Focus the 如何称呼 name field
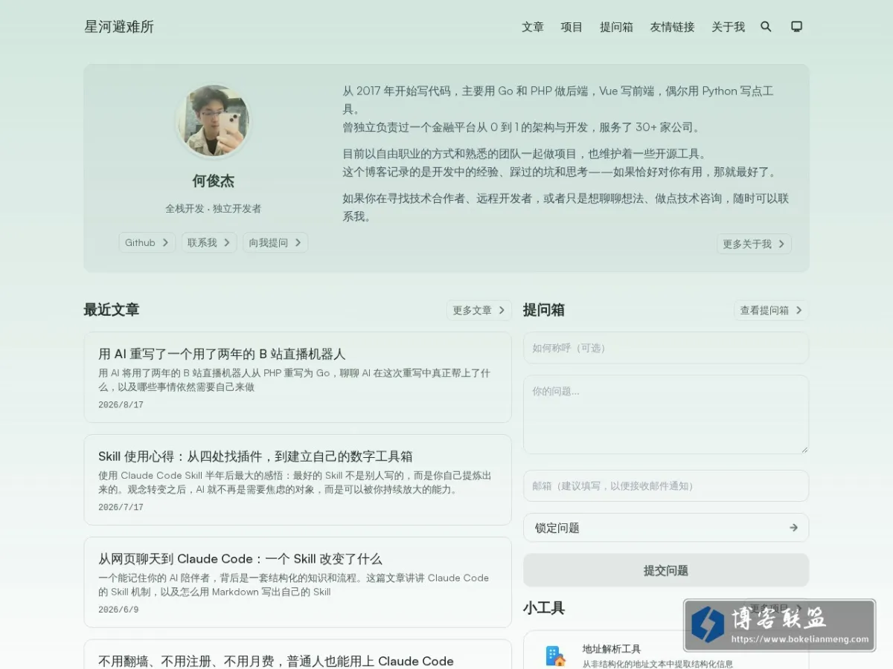The image size is (893, 669). click(666, 348)
